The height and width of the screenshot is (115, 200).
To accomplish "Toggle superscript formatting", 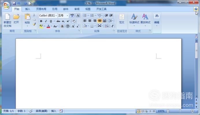I will pyautogui.click(x=68, y=21).
